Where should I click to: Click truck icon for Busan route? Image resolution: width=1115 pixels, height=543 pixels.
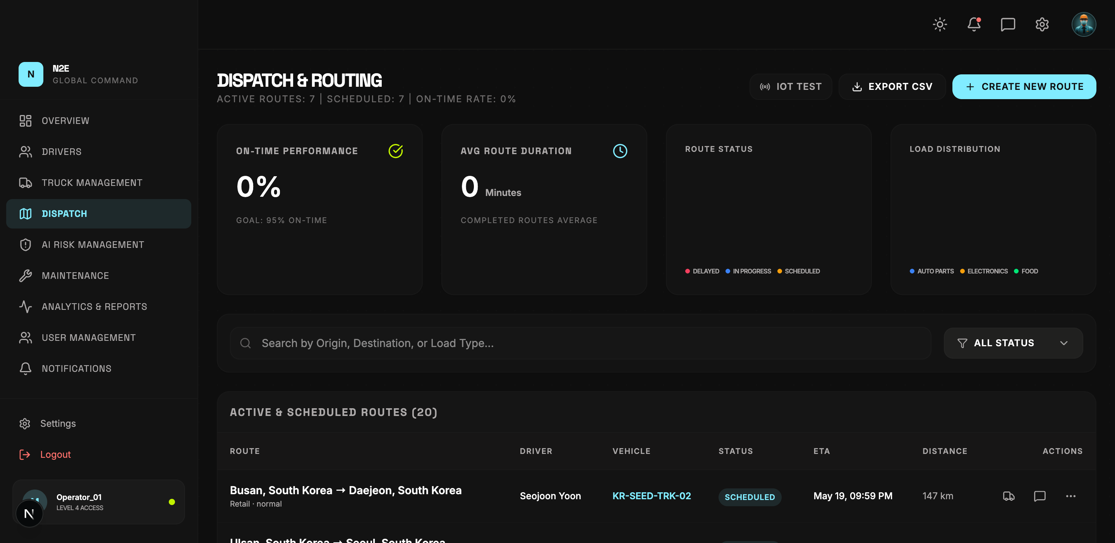coord(1009,496)
